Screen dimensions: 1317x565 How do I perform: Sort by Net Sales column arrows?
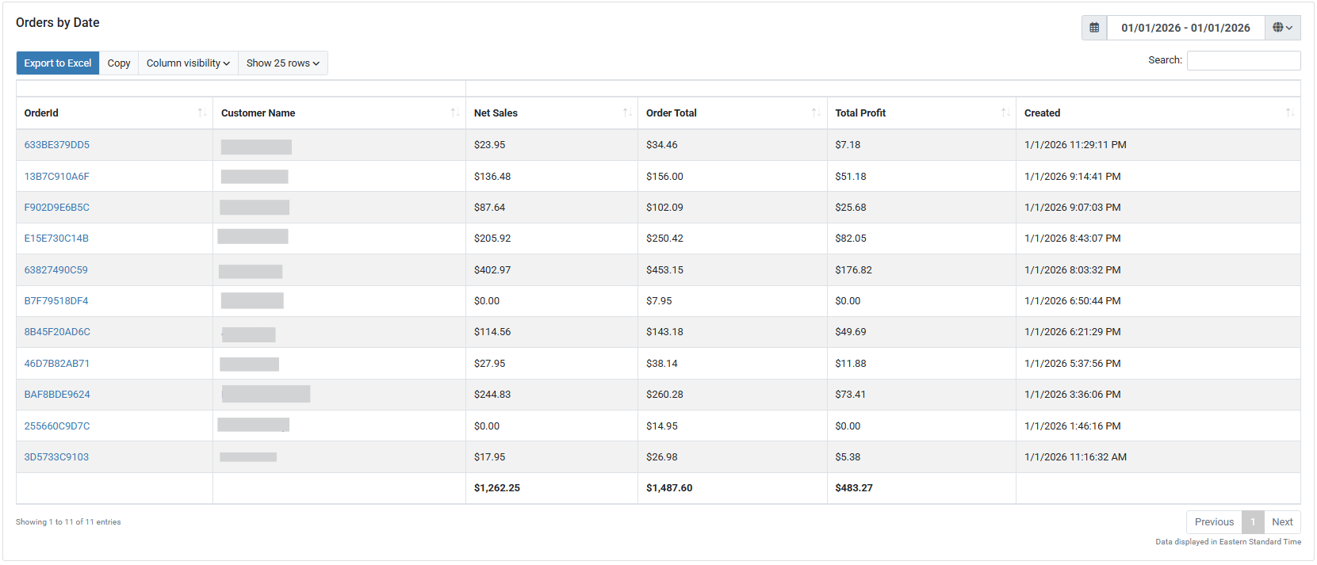(626, 113)
